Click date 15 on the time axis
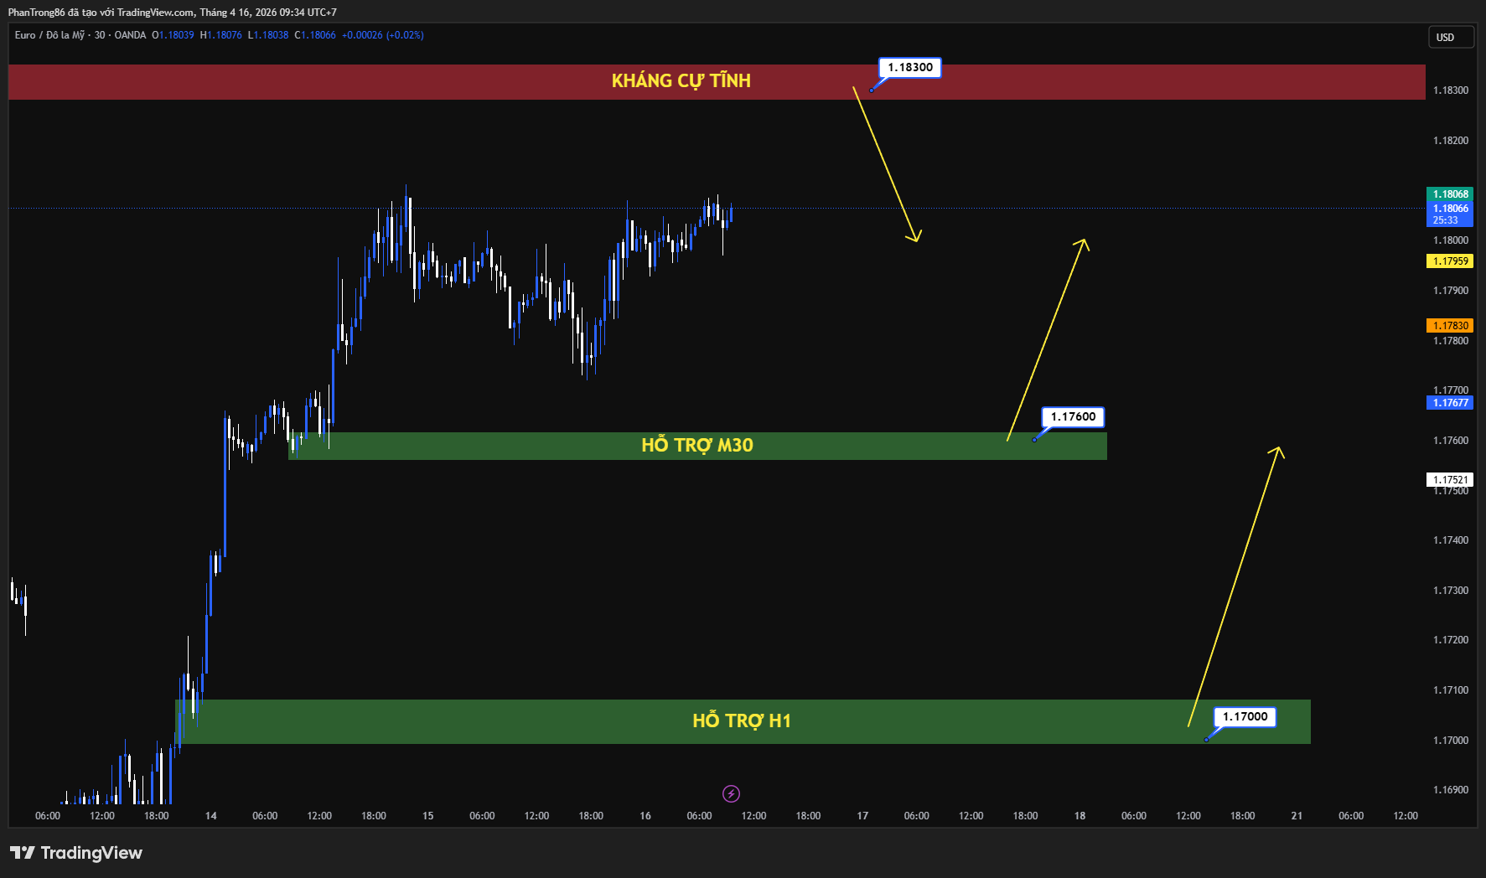 point(428,816)
